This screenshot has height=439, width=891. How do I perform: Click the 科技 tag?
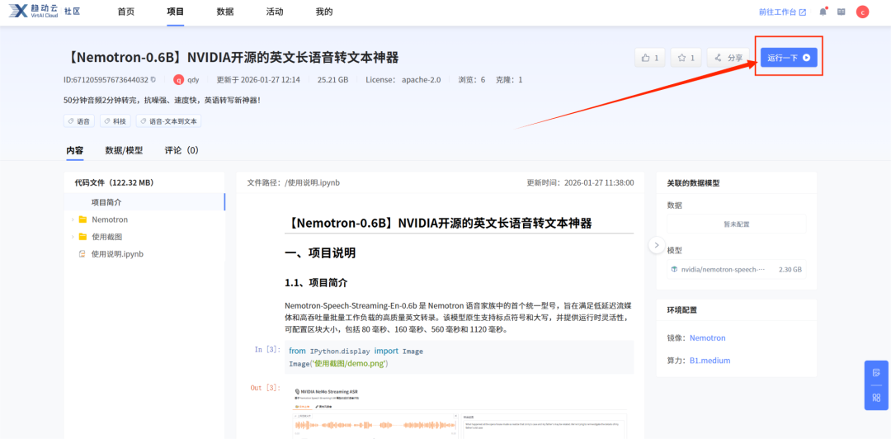(x=115, y=121)
